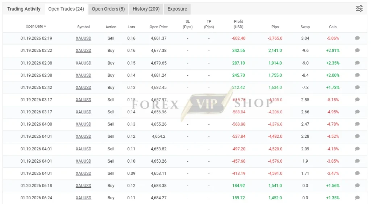Open comment icon for the 06:24 Buy trade
The height and width of the screenshot is (204, 371).
coord(357,197)
